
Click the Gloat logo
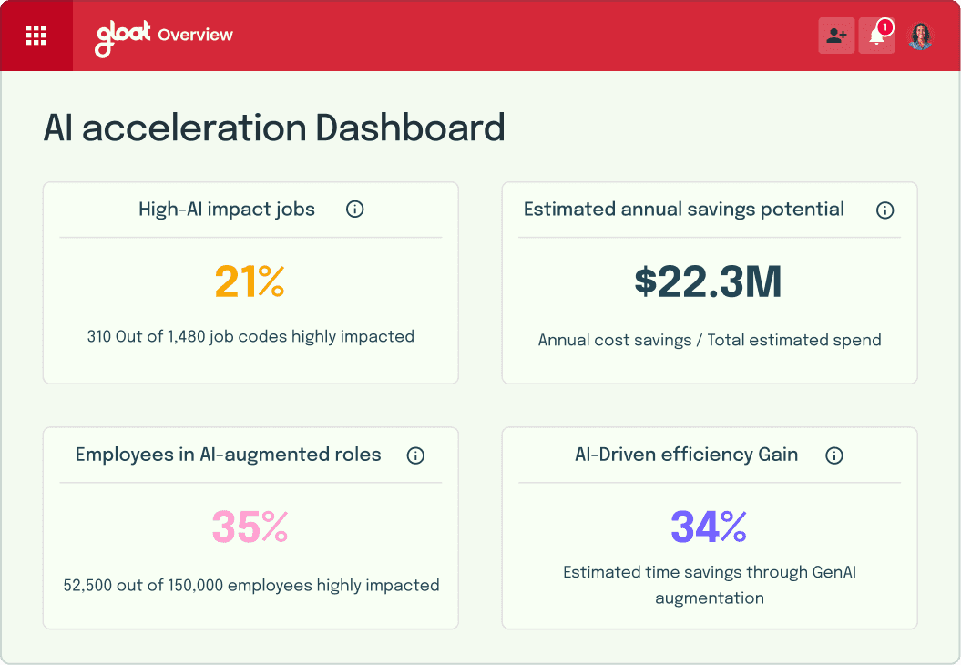click(x=123, y=38)
